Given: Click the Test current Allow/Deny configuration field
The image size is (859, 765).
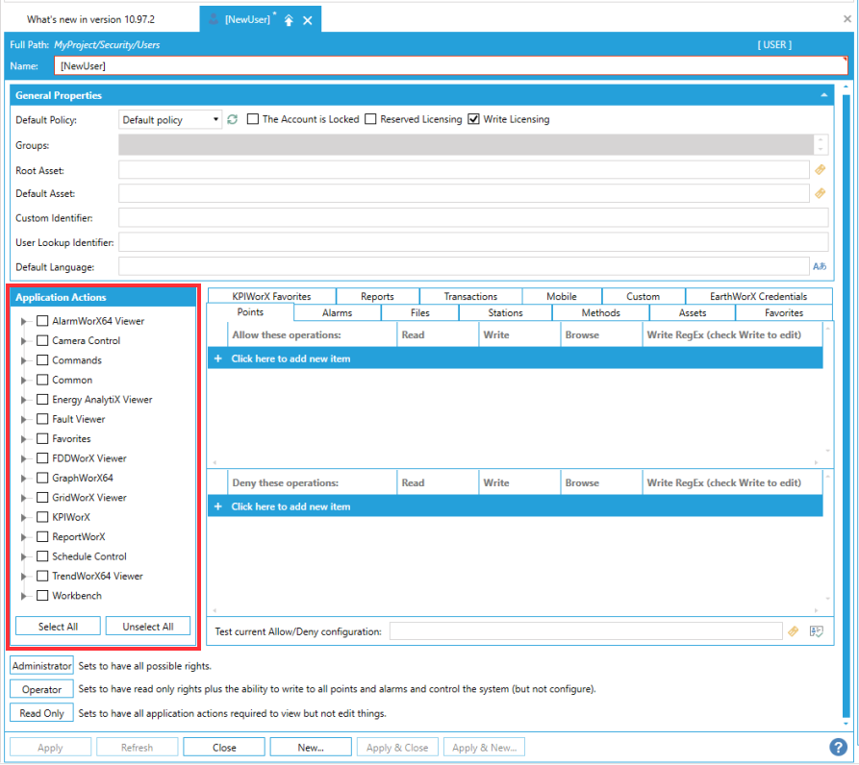Looking at the screenshot, I should 586,631.
